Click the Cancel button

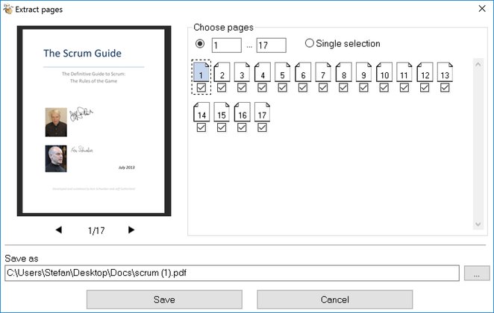(x=334, y=300)
